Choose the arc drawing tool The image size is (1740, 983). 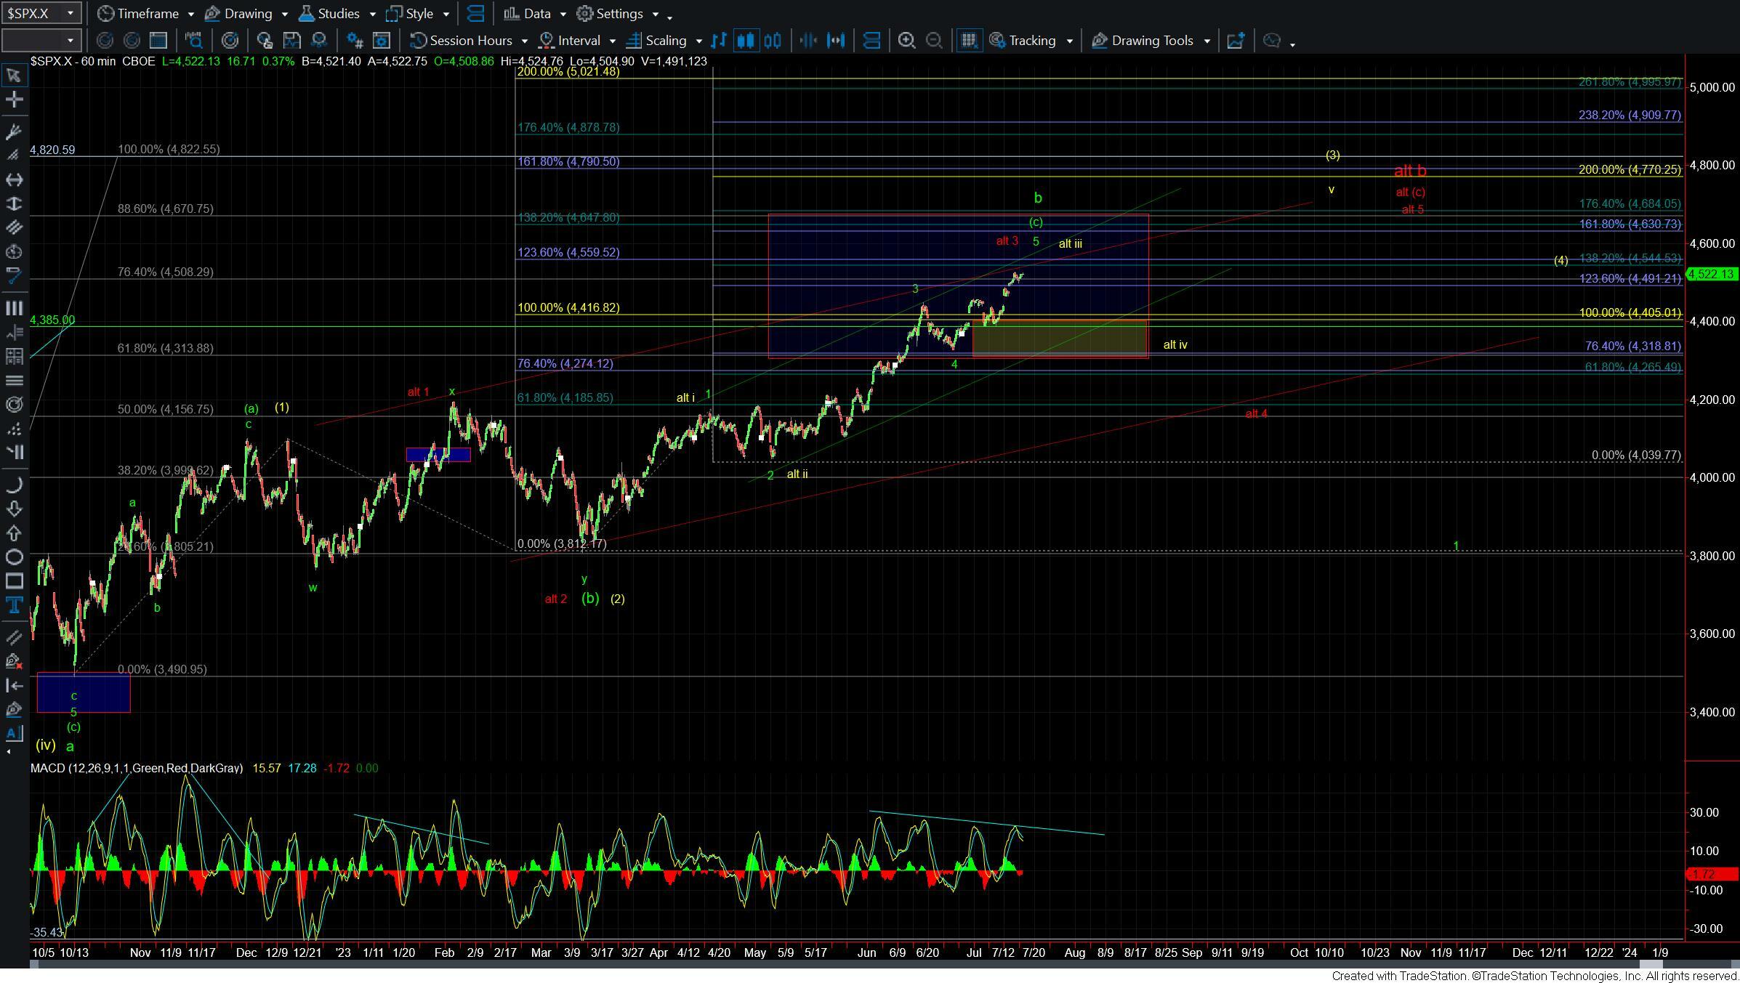coord(13,485)
